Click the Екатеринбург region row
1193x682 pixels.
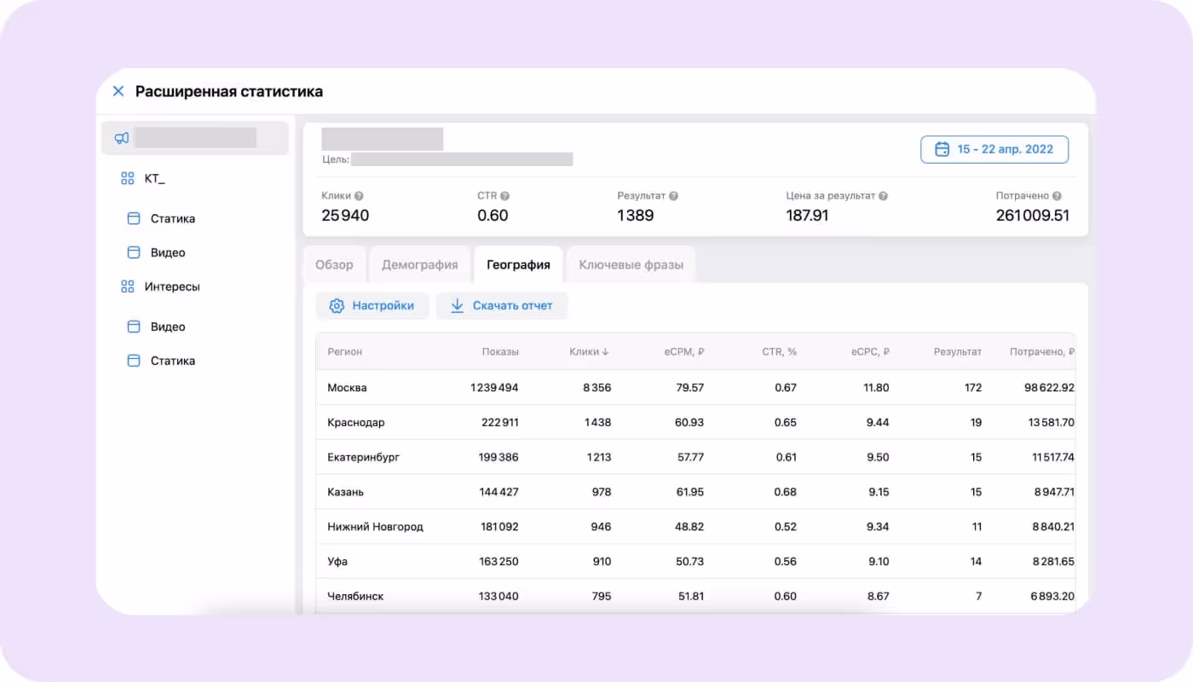coord(695,458)
